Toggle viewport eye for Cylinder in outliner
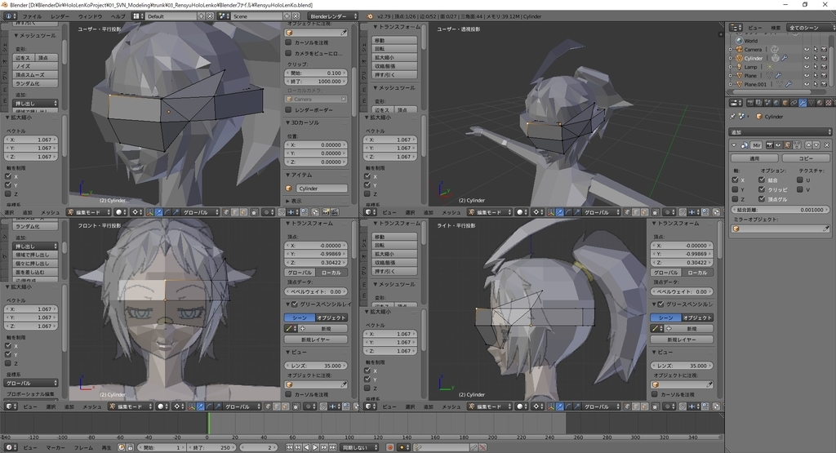836x453 pixels. pos(806,58)
